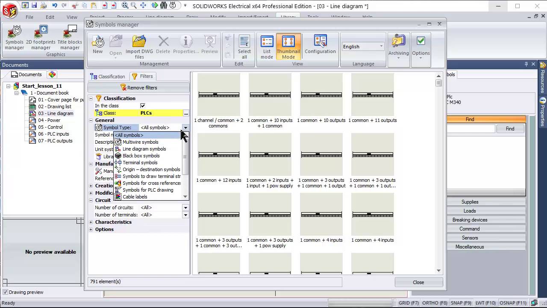Choose Symbols for PLC drawing option
Screen dimensions: 547x308
click(148, 190)
